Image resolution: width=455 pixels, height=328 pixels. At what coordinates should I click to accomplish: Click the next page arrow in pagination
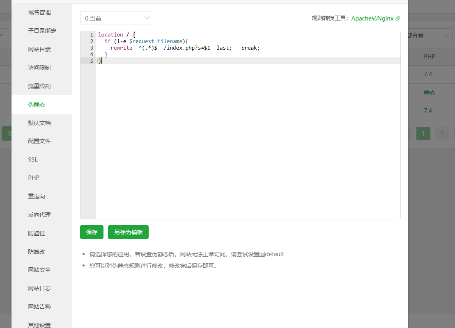click(442, 133)
